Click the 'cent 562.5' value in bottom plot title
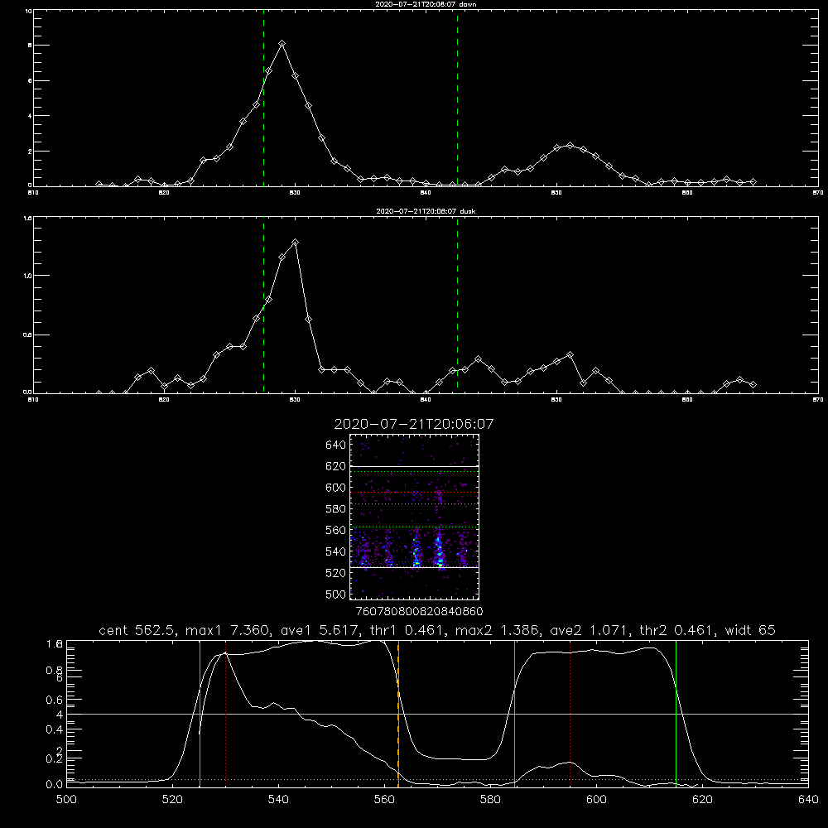828x828 pixels. [x=137, y=630]
